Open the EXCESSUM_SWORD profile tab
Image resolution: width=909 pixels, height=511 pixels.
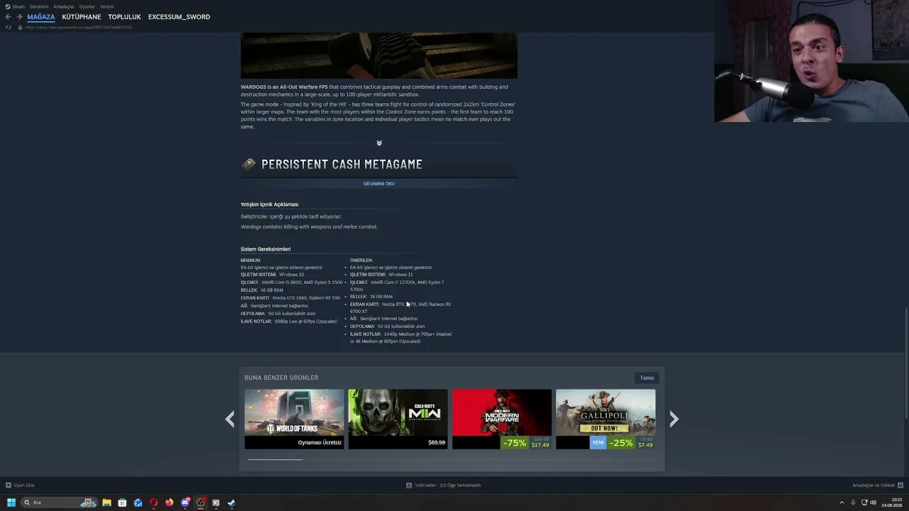point(179,17)
